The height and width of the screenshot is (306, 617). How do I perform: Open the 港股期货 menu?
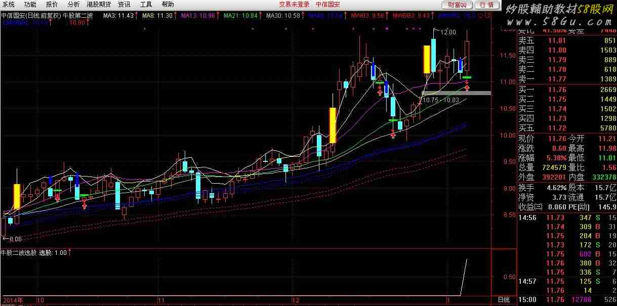[99, 4]
